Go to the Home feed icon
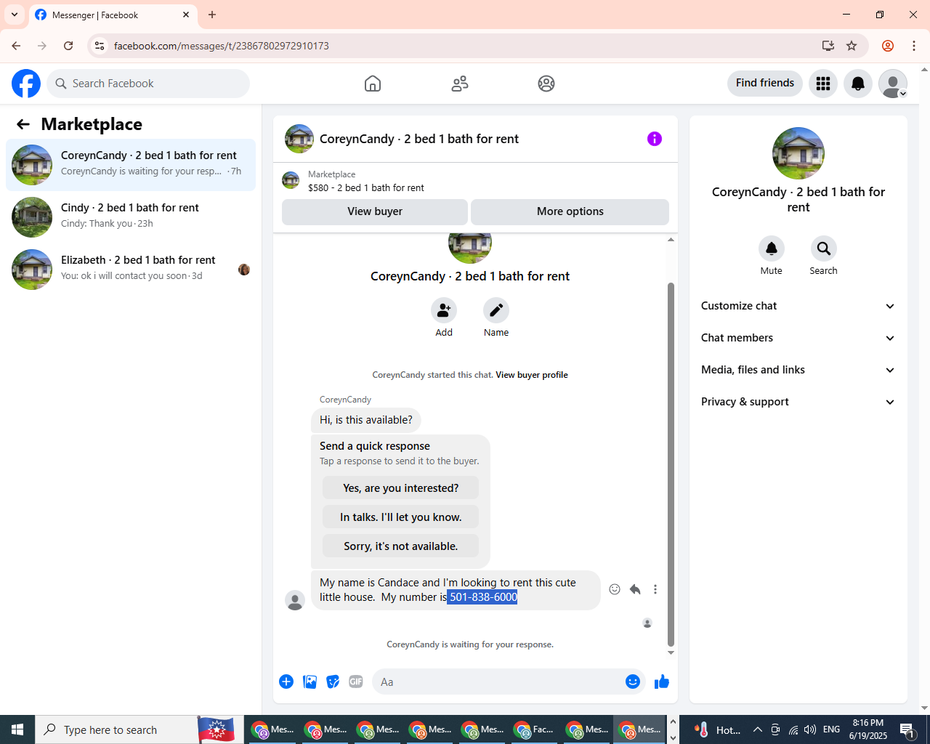 pyautogui.click(x=373, y=84)
